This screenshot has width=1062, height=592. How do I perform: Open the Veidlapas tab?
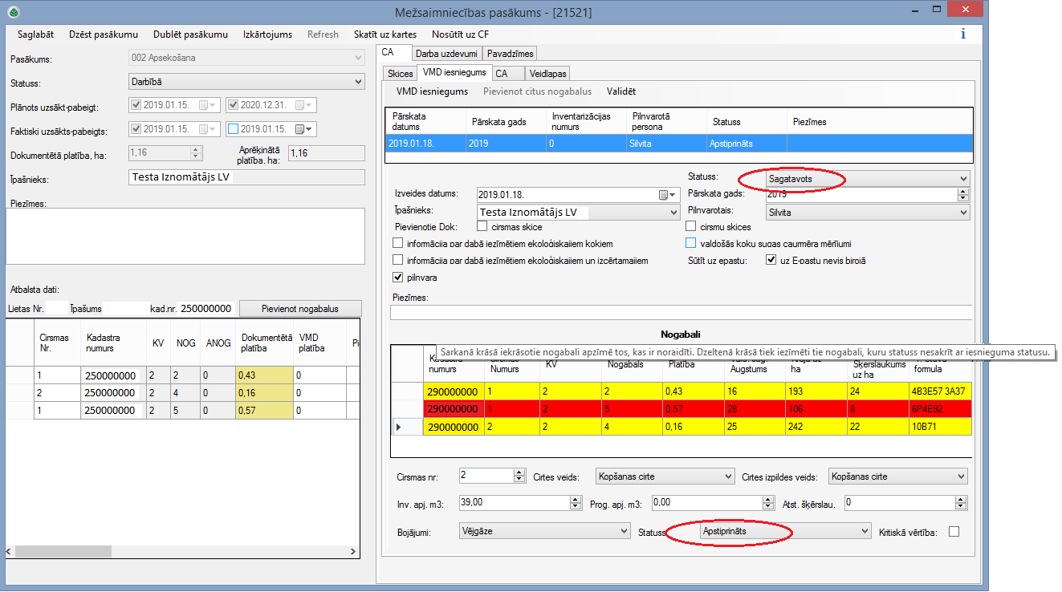tap(547, 74)
